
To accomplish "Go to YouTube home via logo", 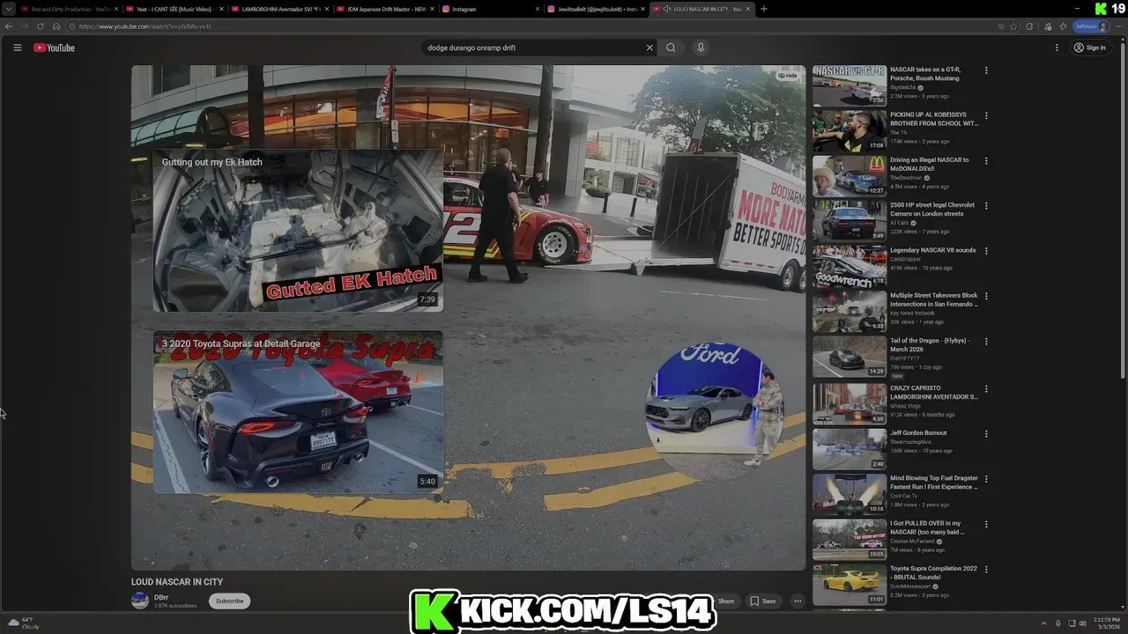I will [x=54, y=48].
